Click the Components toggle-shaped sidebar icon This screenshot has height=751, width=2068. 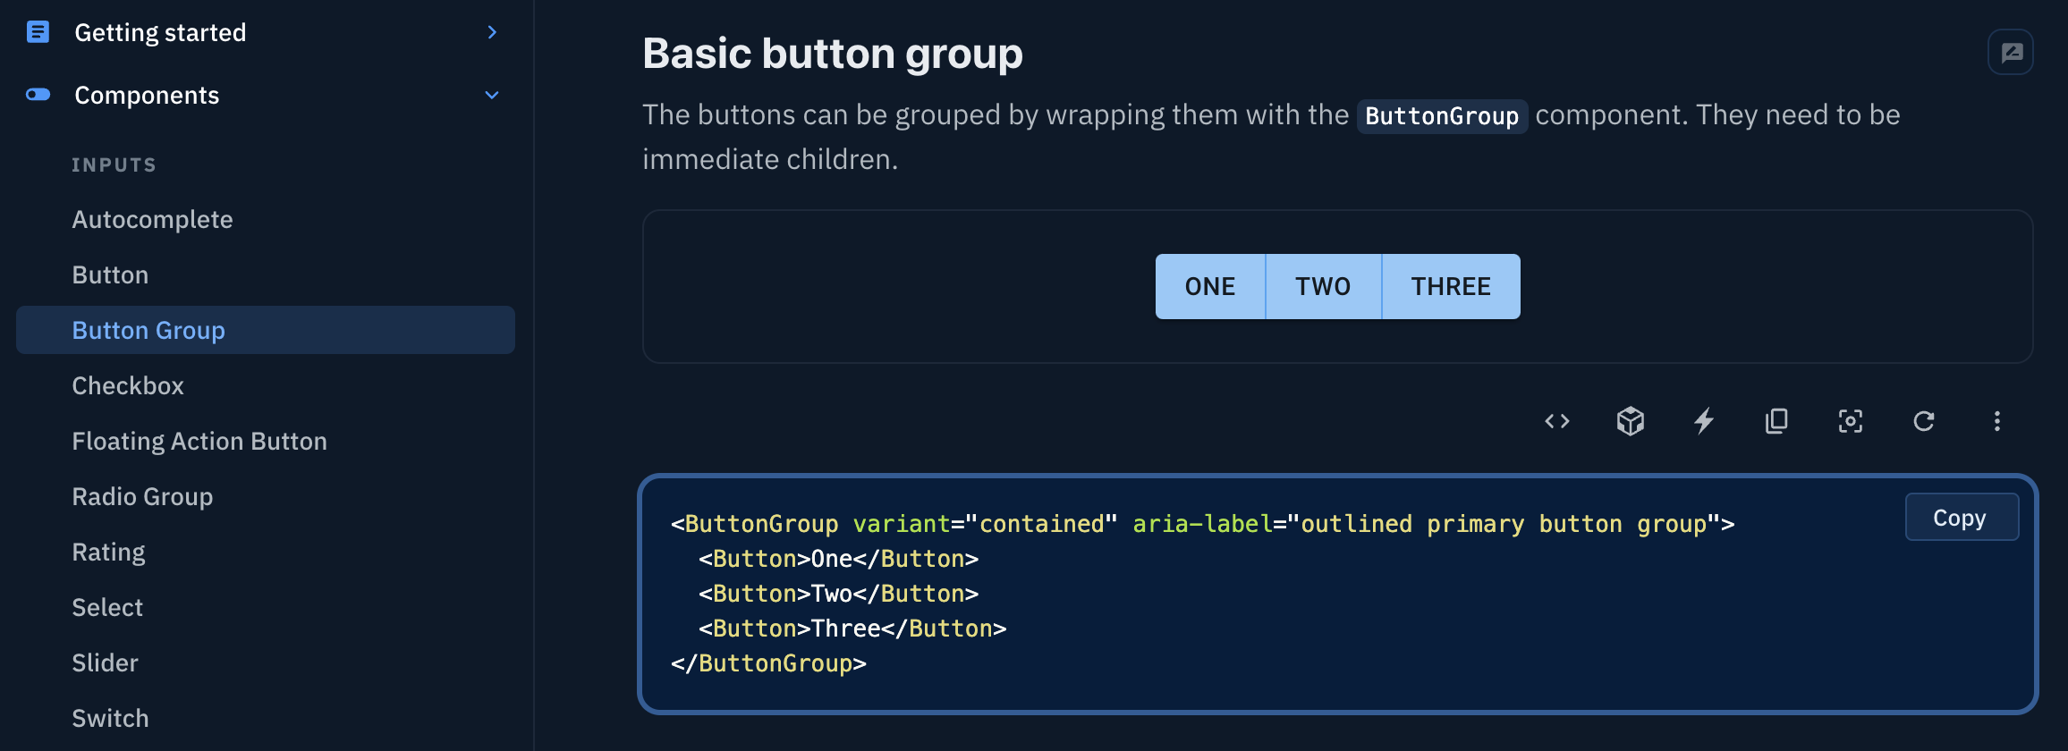[38, 95]
